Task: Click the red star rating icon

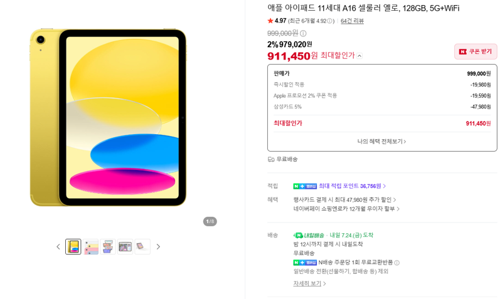Action: point(270,21)
